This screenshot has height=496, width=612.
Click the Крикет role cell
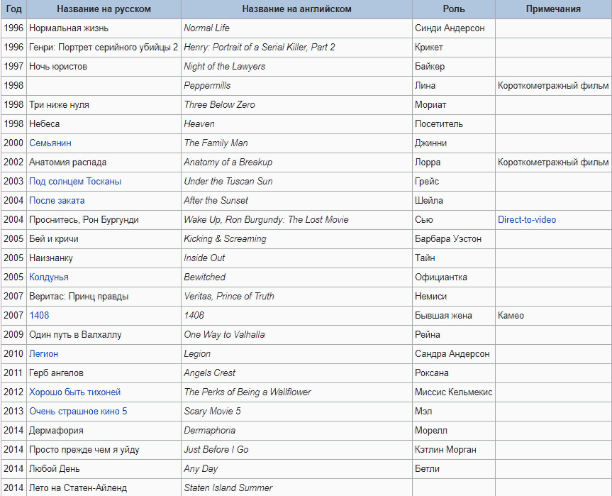tap(454, 48)
